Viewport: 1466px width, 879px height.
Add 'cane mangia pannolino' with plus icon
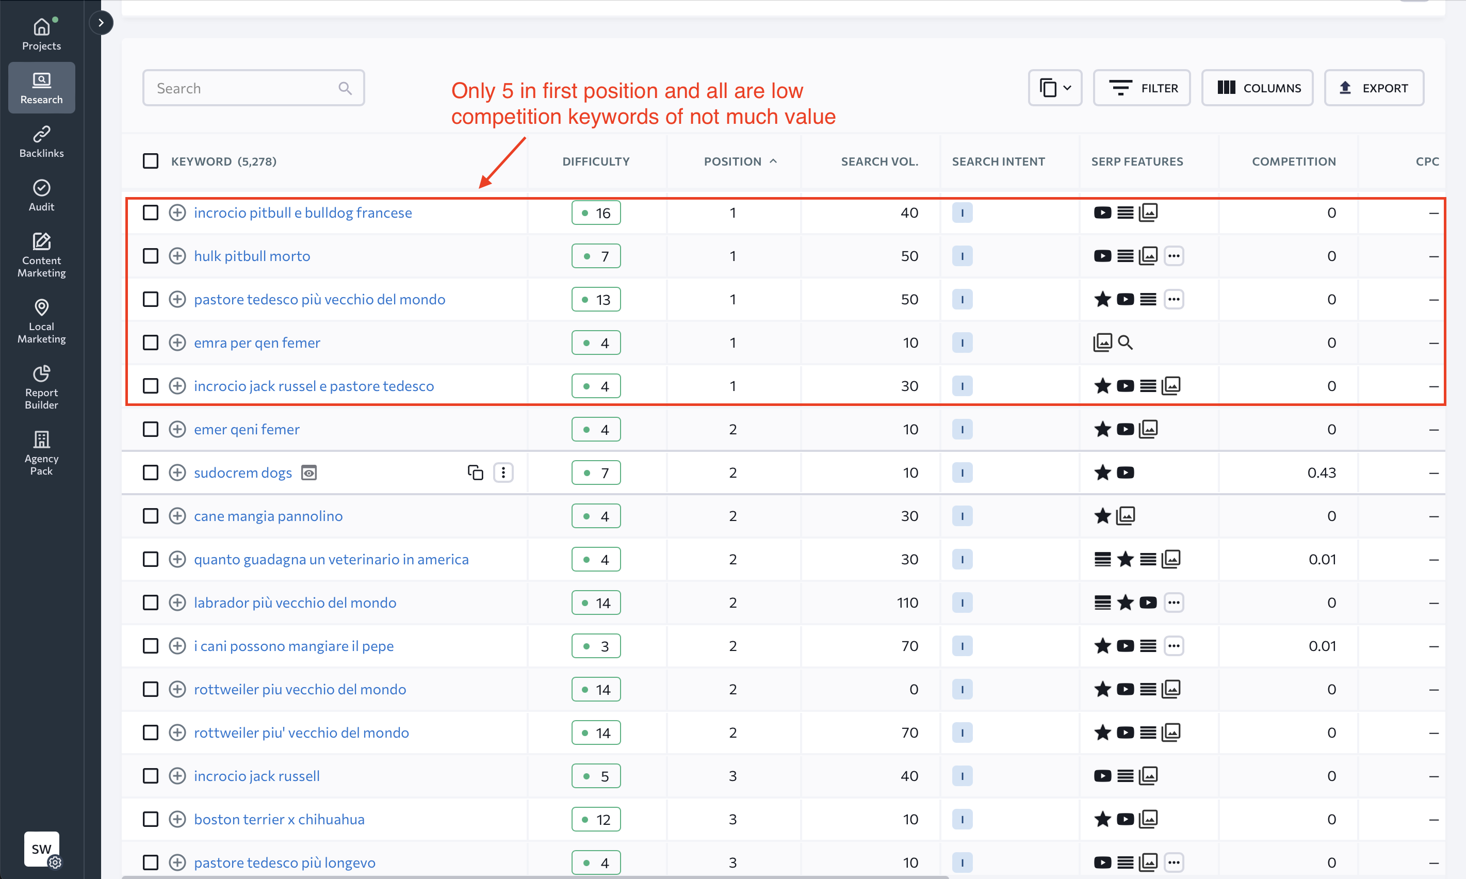tap(177, 516)
